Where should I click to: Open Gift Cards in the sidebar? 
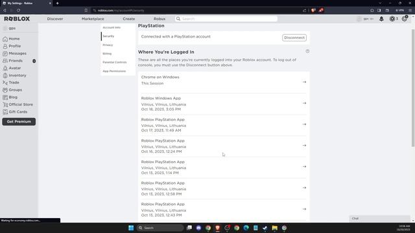(15, 112)
